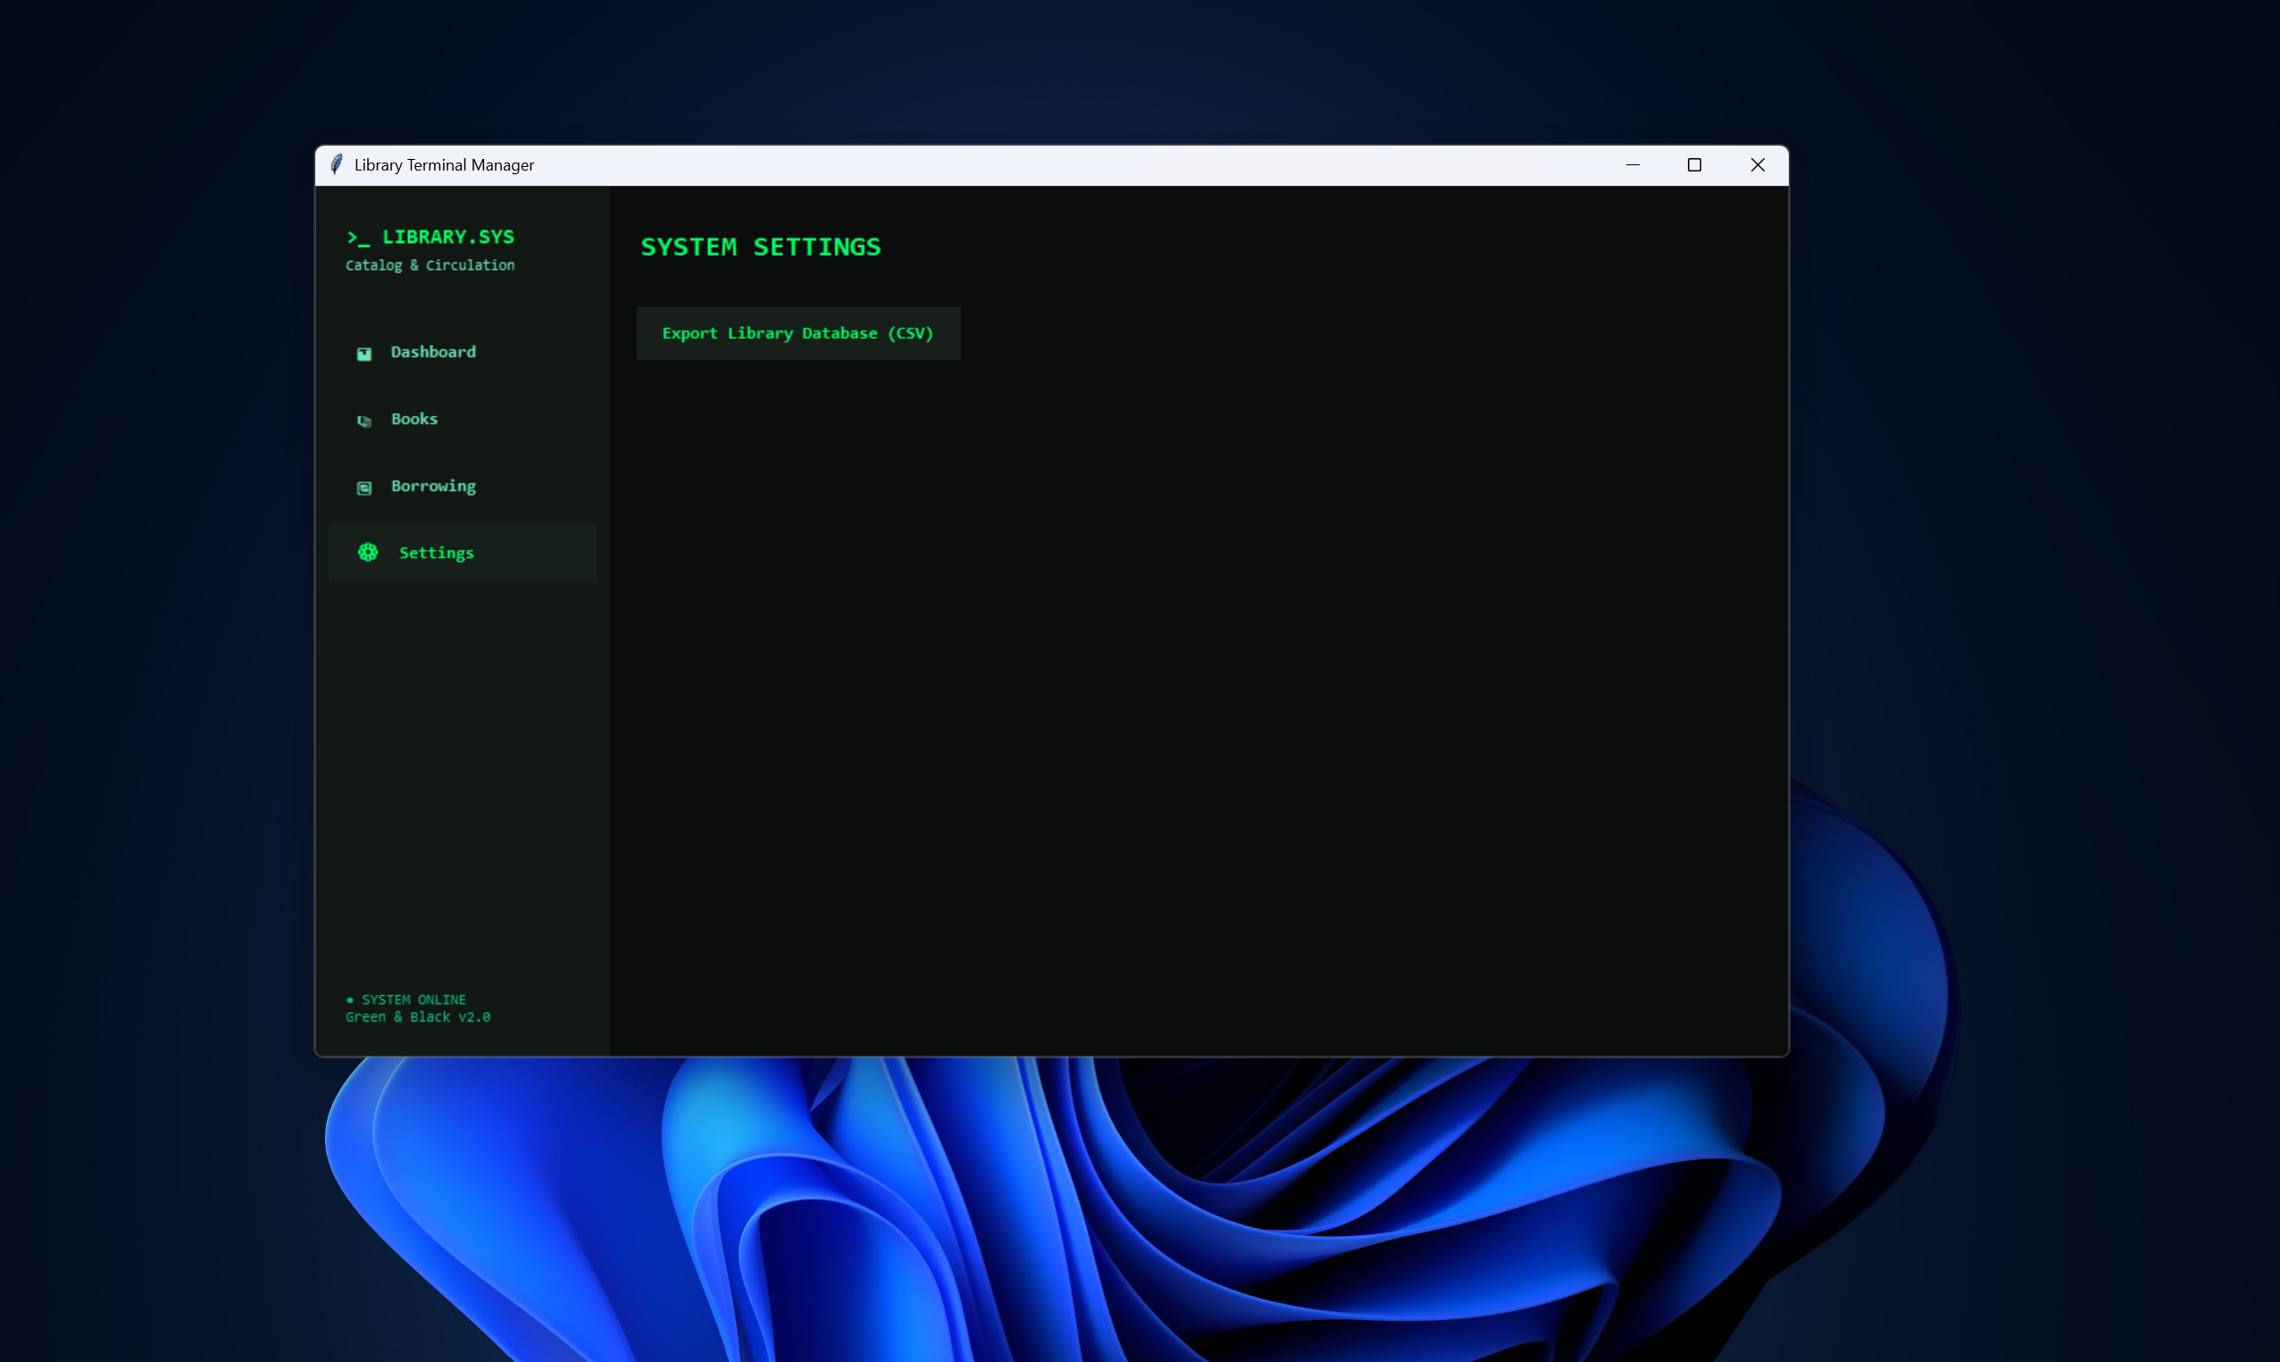This screenshot has width=2280, height=1362.
Task: Click the 'Library Terminal Manager' window title
Action: click(444, 165)
